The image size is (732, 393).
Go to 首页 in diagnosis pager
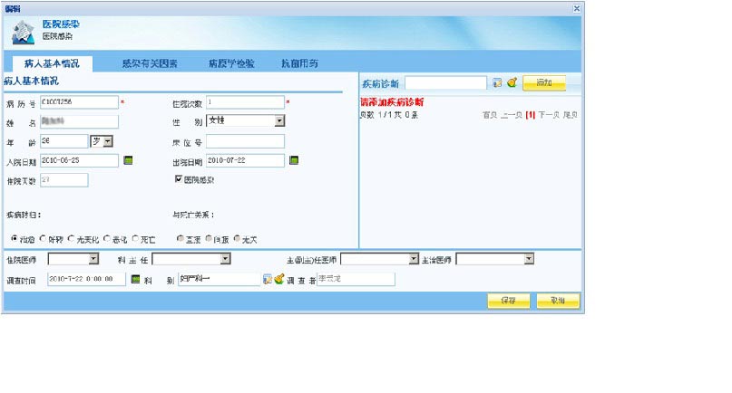point(490,115)
